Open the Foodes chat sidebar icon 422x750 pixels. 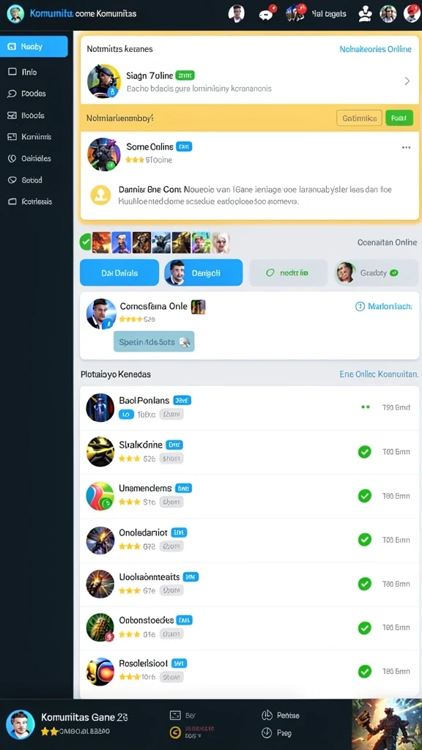click(x=12, y=94)
